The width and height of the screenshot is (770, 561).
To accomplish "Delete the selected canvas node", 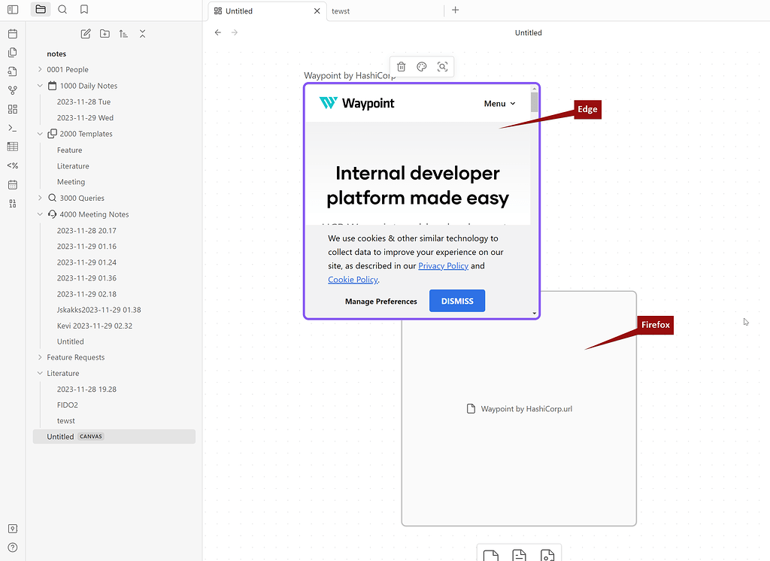I will point(401,66).
